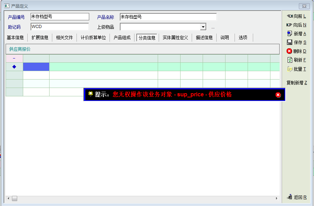Open the 上级物品 dropdown arrow
This screenshot has width=314, height=206.
point(203,27)
